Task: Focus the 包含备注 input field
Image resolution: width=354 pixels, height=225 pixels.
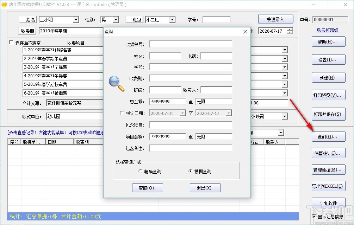Action: click(191, 148)
